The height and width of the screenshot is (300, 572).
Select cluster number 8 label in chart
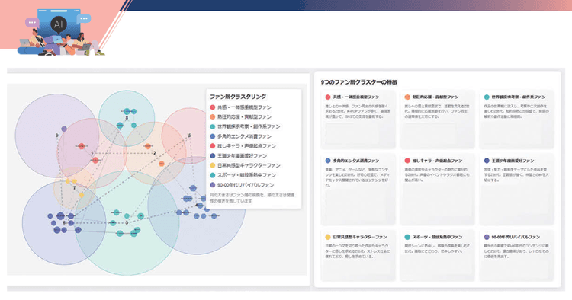pyautogui.click(x=127, y=118)
